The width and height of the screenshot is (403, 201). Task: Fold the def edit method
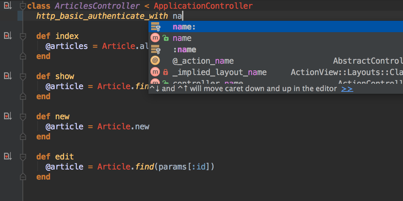(23, 157)
